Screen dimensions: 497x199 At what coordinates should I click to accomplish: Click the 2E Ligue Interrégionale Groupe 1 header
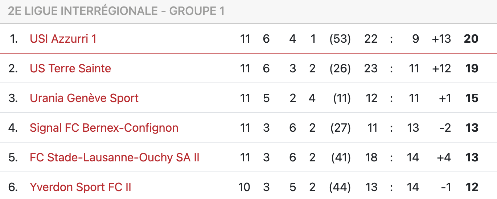tap(116, 11)
